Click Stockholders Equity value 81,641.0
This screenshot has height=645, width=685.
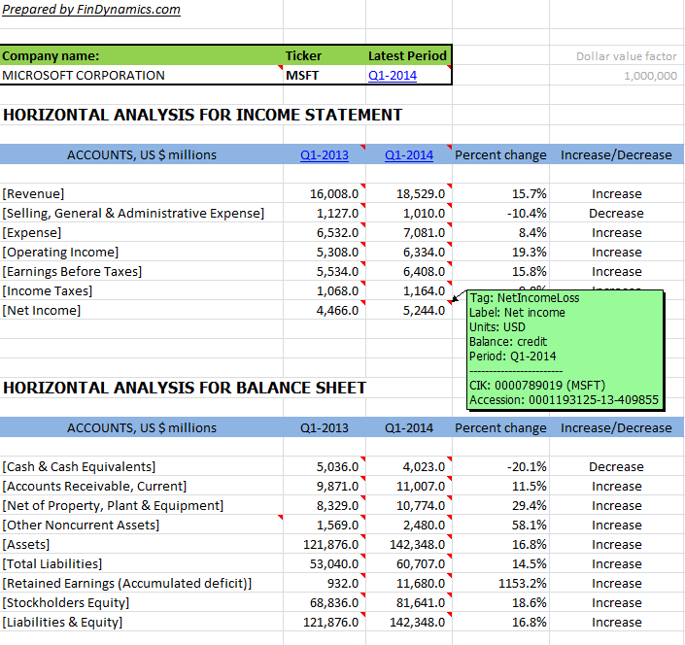pos(421,602)
